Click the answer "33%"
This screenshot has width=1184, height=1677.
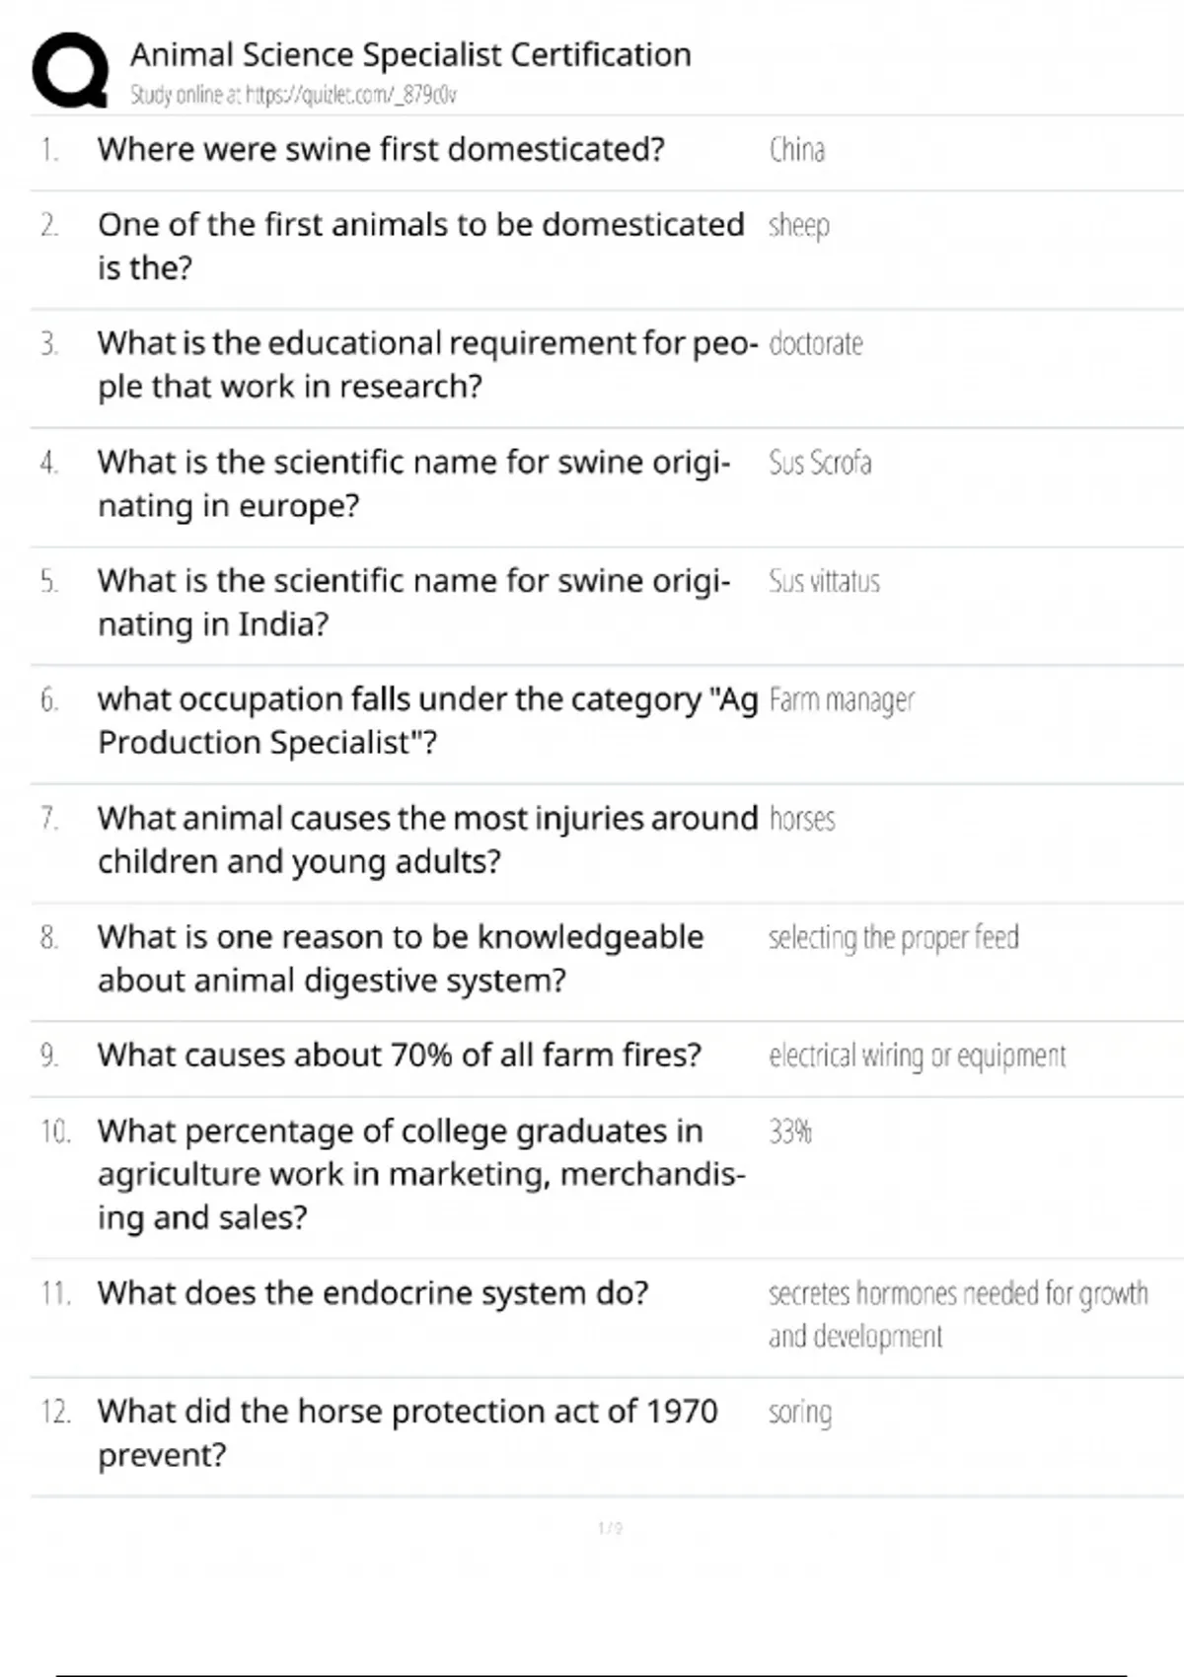click(x=790, y=1131)
